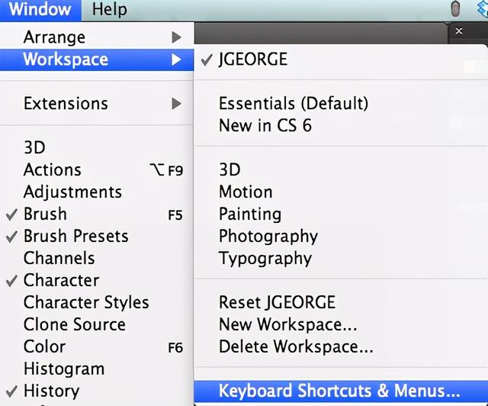Click the mouse battery status icon
This screenshot has width=488, height=406.
click(x=456, y=9)
